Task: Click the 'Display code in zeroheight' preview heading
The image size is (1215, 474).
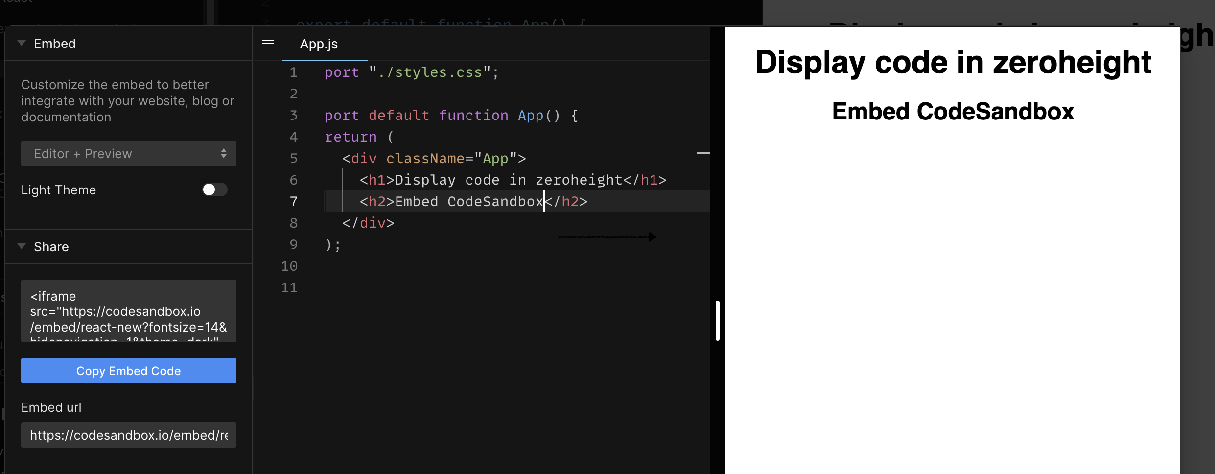Action: [x=953, y=63]
